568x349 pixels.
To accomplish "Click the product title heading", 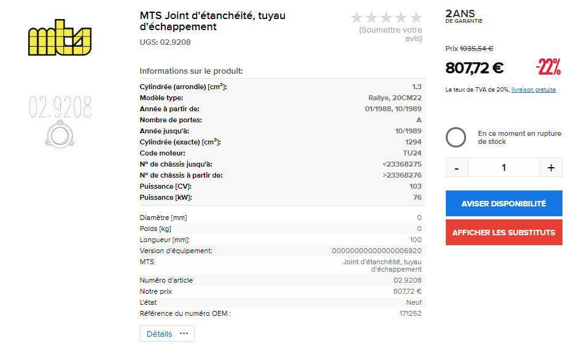I will [x=212, y=21].
